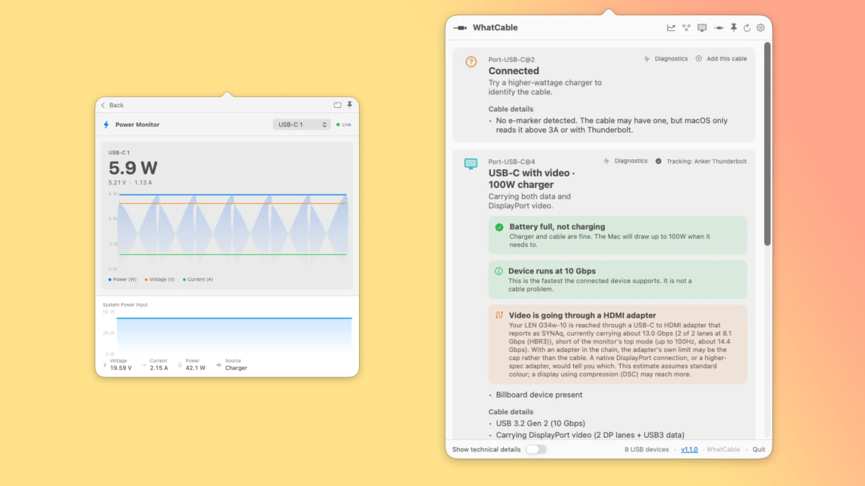Click the orange question mark port icon
The height and width of the screenshot is (486, 865).
[x=471, y=62]
